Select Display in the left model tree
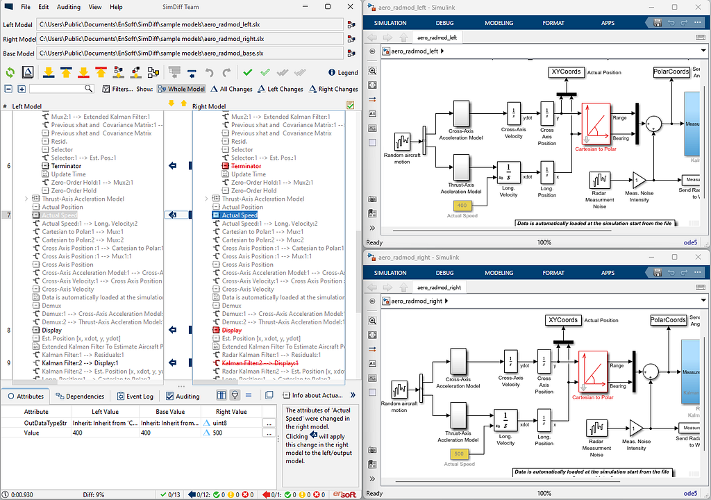The height and width of the screenshot is (500, 711). [x=51, y=331]
